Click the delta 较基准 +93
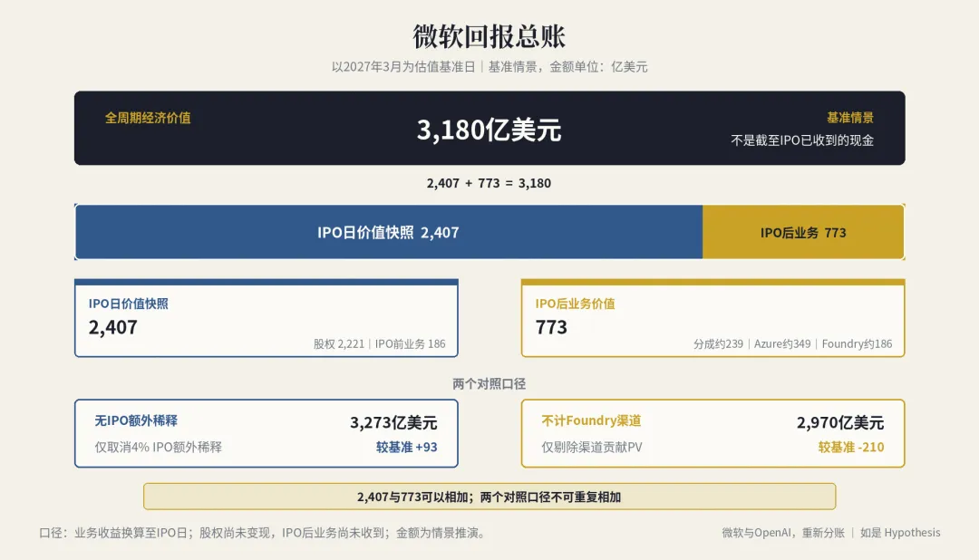979x560 pixels. tap(406, 447)
